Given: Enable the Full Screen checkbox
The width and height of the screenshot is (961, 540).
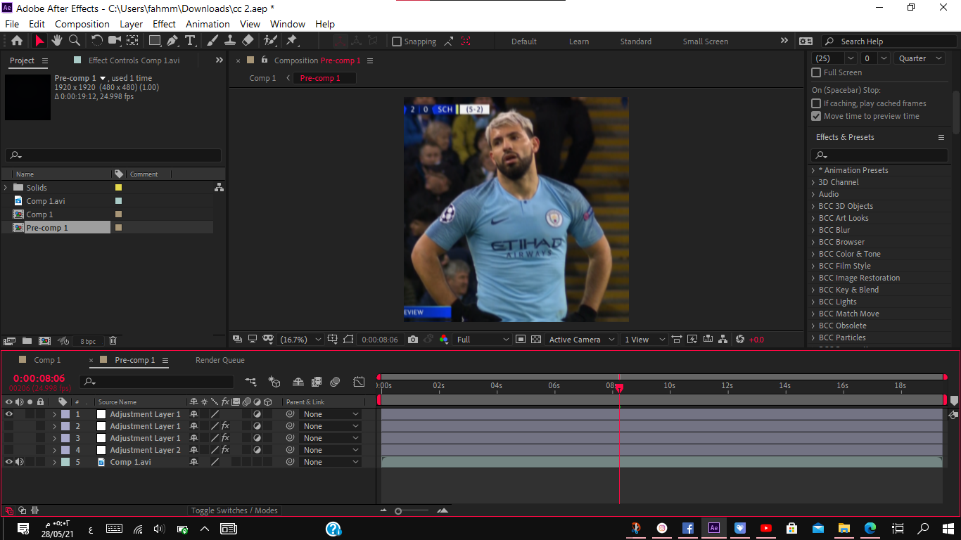Looking at the screenshot, I should (816, 72).
